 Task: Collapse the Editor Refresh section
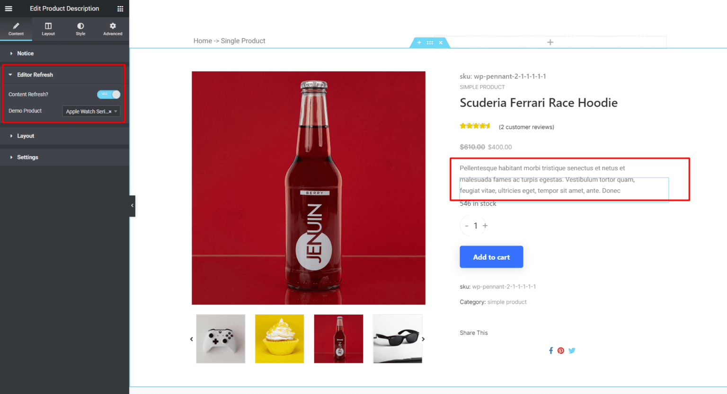(64, 75)
